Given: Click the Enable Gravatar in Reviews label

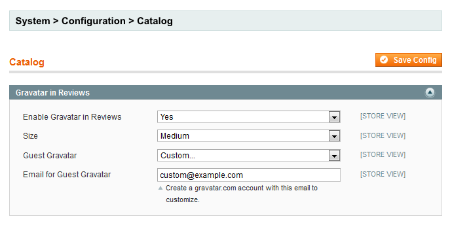Looking at the screenshot, I should (x=72, y=117).
